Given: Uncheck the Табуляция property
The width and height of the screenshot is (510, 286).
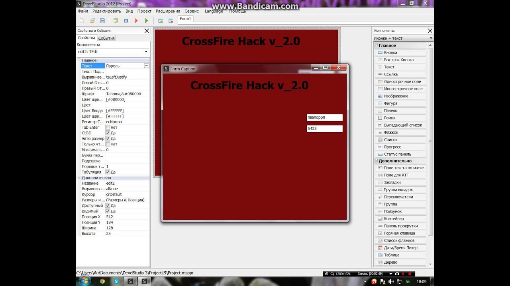Looking at the screenshot, I should [x=108, y=172].
